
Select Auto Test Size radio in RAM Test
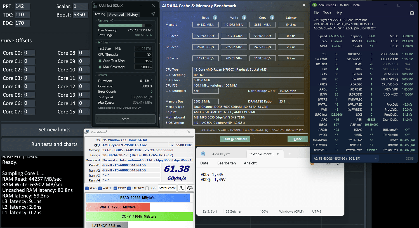pyautogui.click(x=100, y=61)
